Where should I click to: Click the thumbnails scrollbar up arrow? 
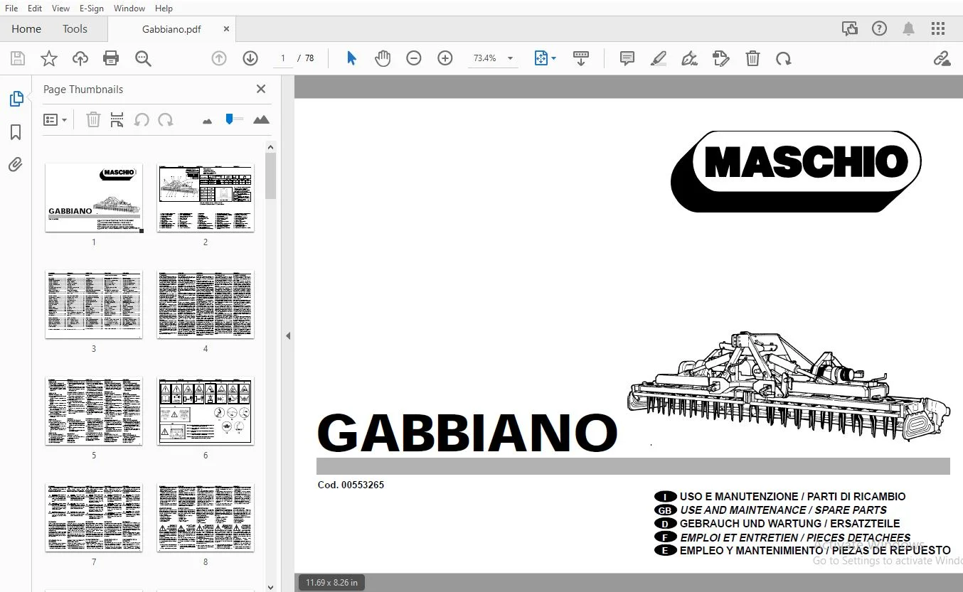(x=270, y=147)
